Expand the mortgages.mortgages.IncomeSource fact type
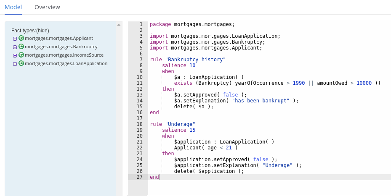 coord(15,55)
